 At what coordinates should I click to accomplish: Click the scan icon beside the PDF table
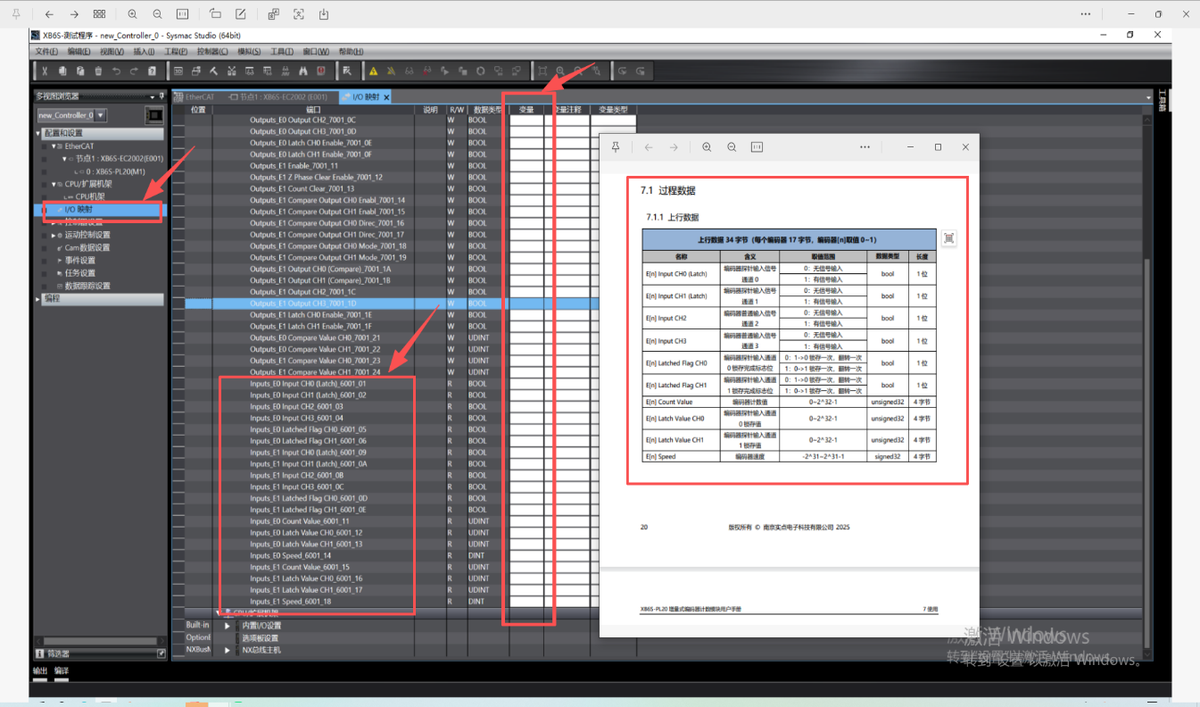948,238
